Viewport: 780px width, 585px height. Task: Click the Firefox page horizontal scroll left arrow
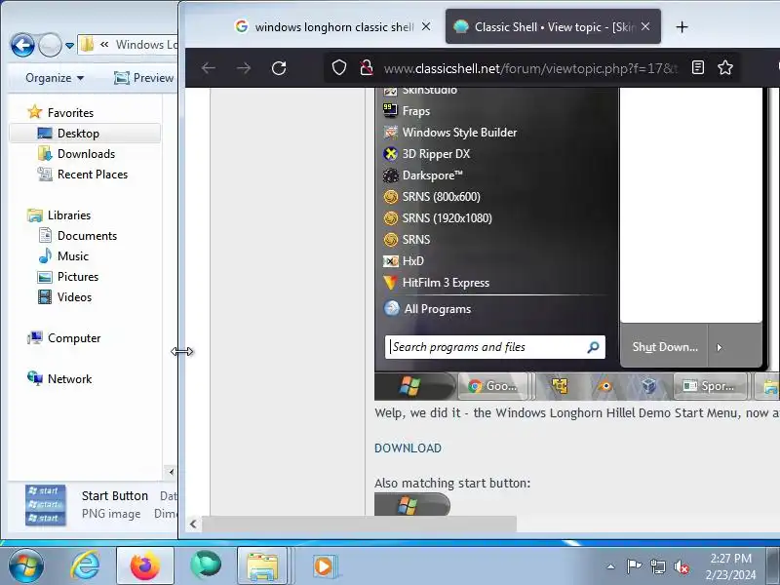coord(193,524)
